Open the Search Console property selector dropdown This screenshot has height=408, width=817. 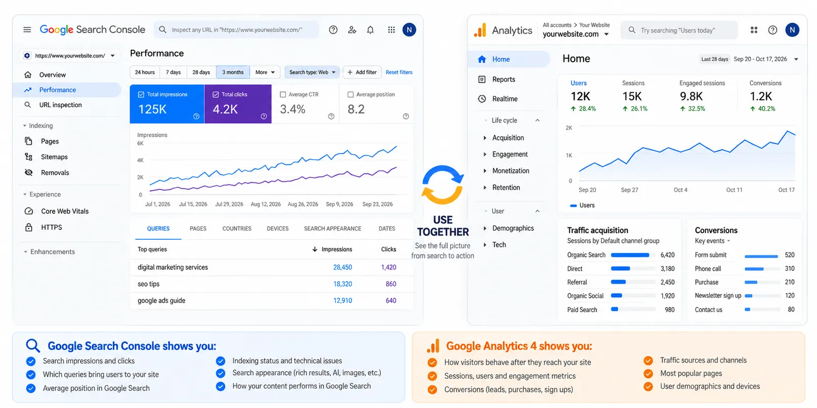[x=70, y=56]
